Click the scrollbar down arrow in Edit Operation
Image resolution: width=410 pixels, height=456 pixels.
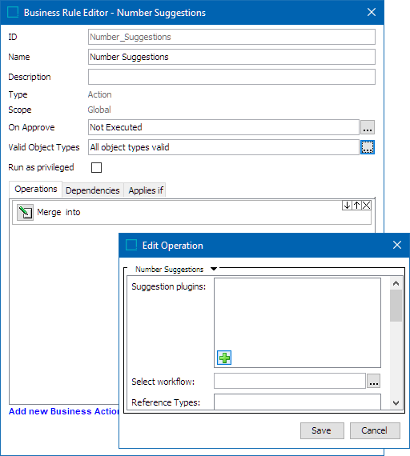point(396,403)
